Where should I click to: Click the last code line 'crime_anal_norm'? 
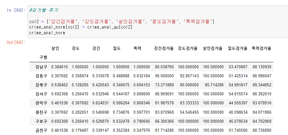(x=47, y=33)
